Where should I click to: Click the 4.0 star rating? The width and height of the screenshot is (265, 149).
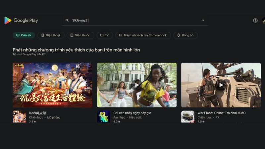[x=201, y=122]
